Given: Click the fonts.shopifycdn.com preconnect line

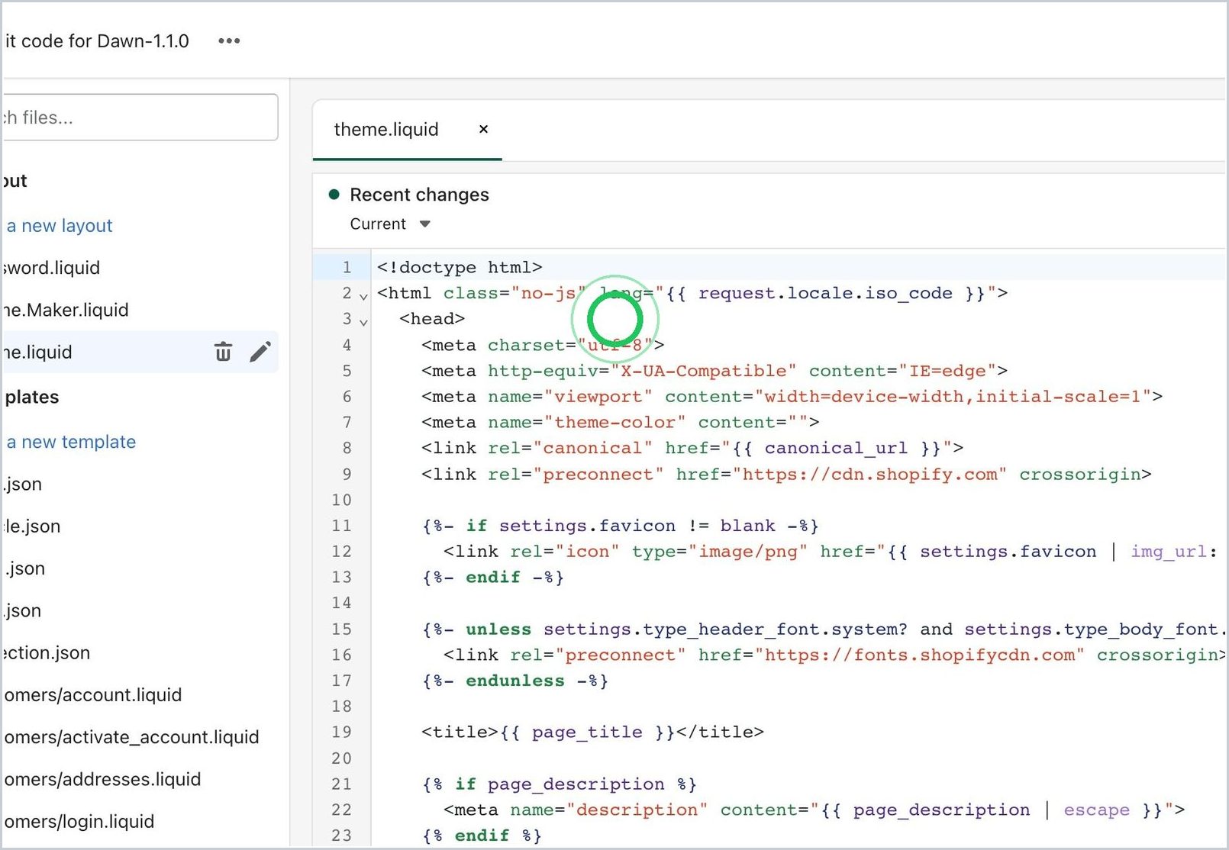Looking at the screenshot, I should point(835,655).
